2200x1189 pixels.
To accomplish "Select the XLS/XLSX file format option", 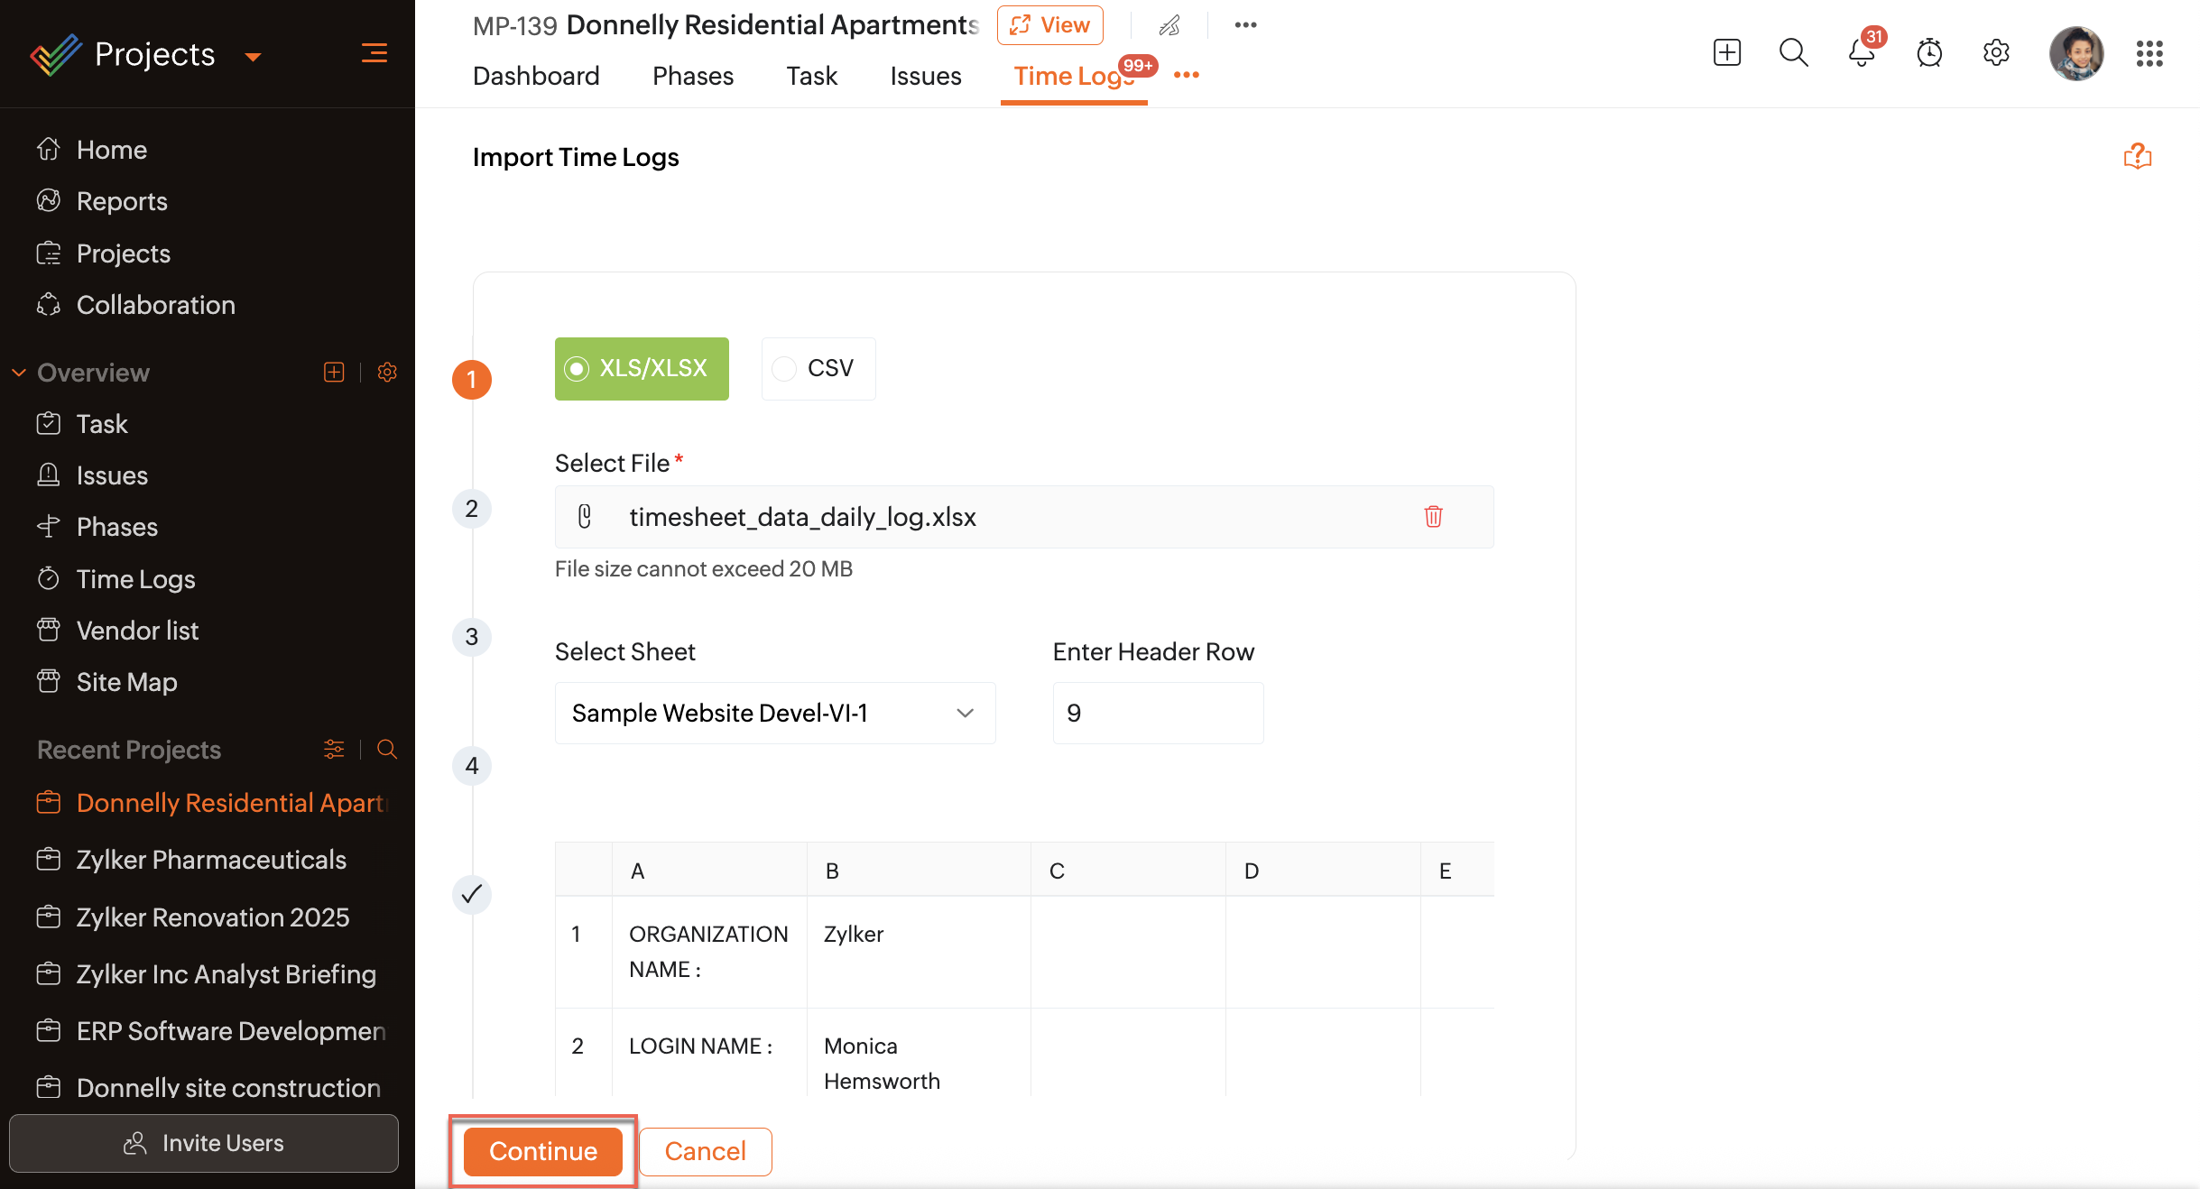I will 642,368.
